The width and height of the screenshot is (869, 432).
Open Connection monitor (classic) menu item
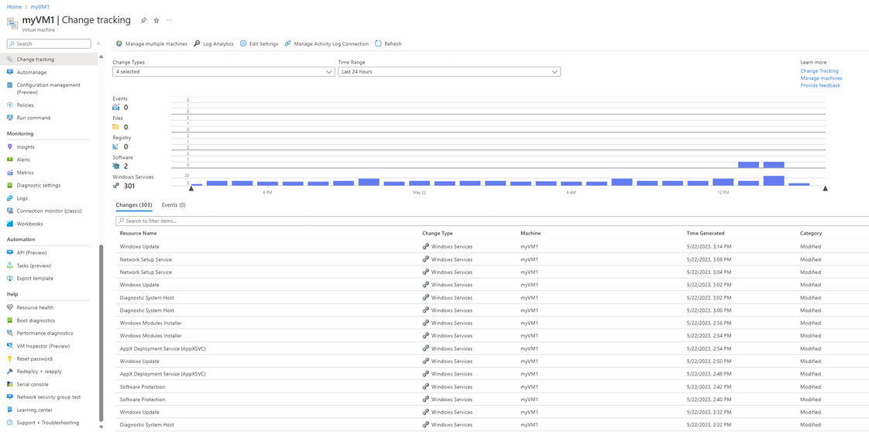49,211
